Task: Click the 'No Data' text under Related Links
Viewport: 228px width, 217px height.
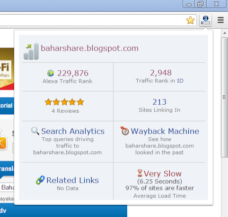Action: pyautogui.click(x=68, y=188)
